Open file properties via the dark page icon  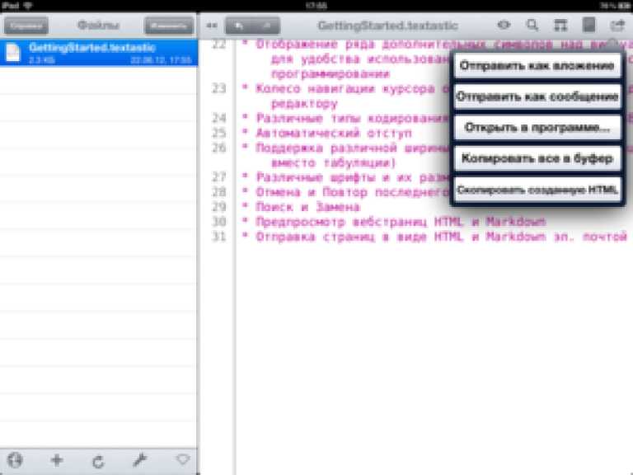point(589,24)
